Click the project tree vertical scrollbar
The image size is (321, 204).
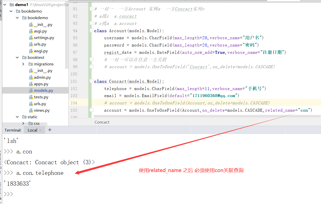click(67, 34)
